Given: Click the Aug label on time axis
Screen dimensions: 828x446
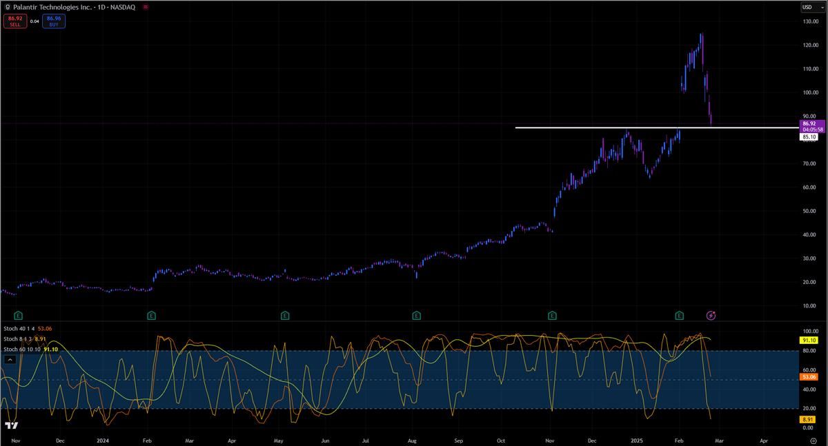Looking at the screenshot, I should click(413, 439).
